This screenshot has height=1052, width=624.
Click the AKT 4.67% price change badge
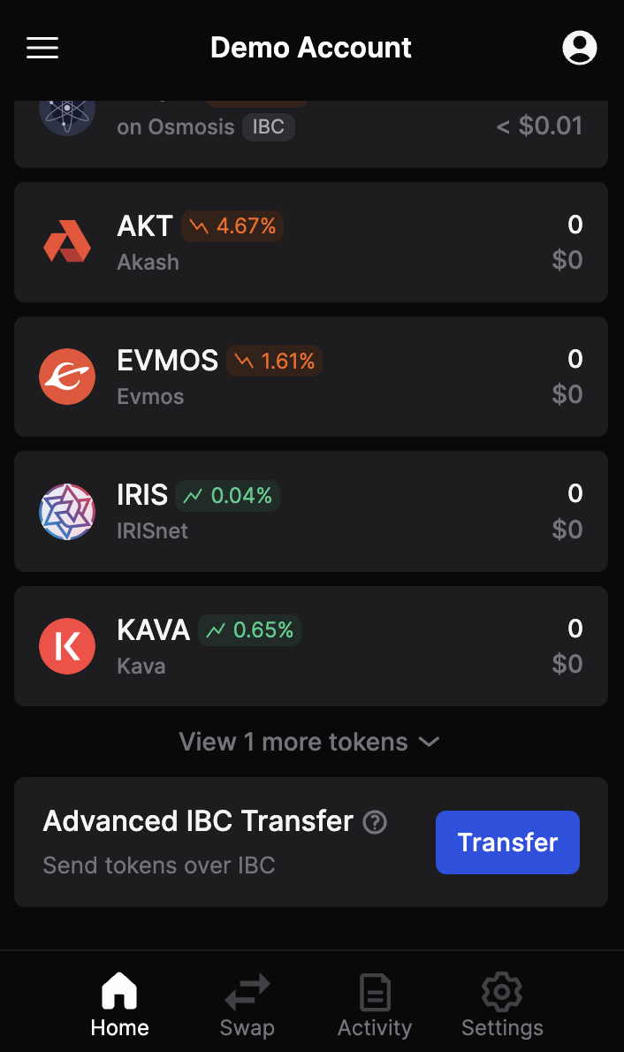[232, 226]
